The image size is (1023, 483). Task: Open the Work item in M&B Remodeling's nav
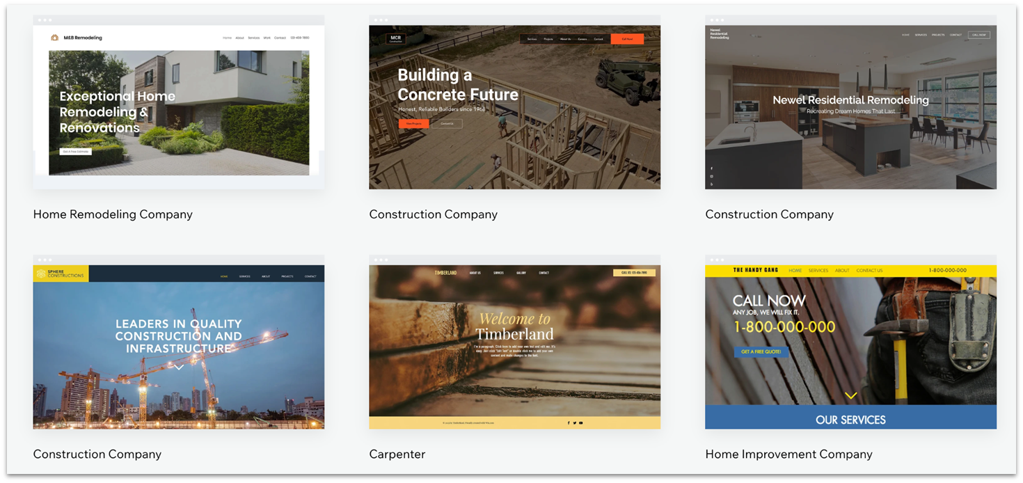coord(267,37)
